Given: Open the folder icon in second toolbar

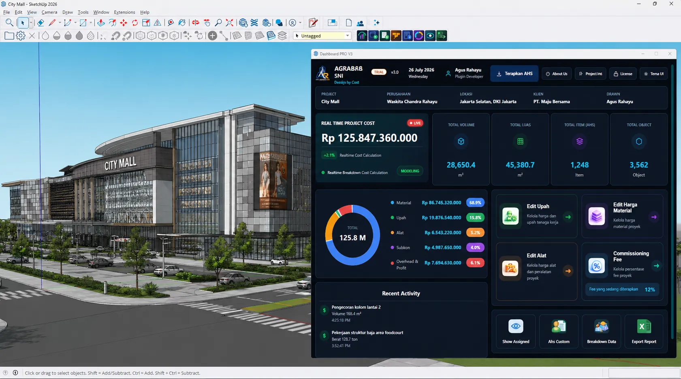Looking at the screenshot, I should point(9,36).
